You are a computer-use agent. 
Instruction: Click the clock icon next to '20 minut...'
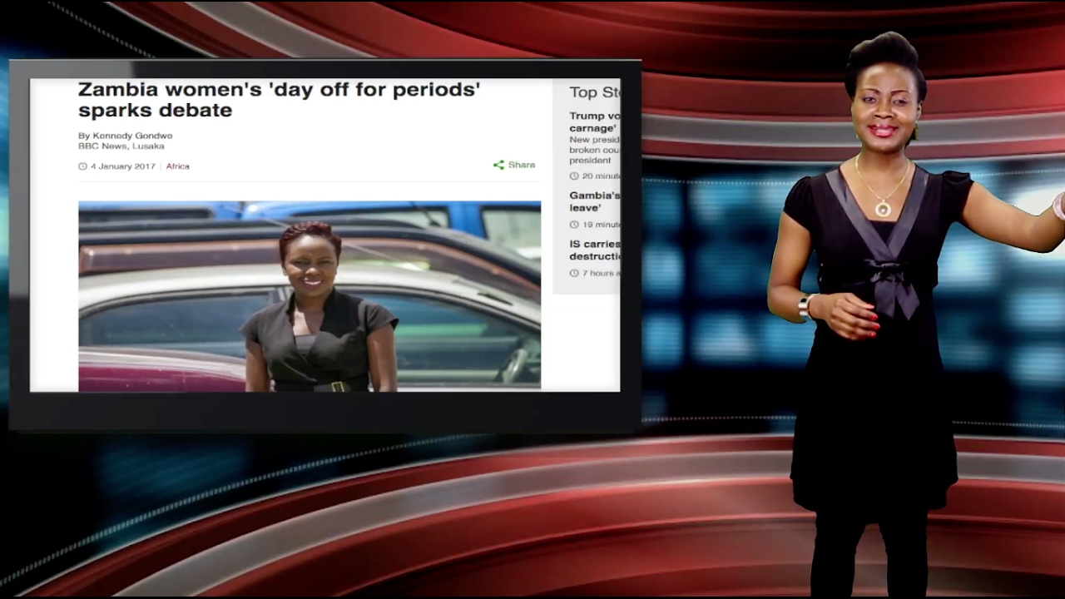574,176
